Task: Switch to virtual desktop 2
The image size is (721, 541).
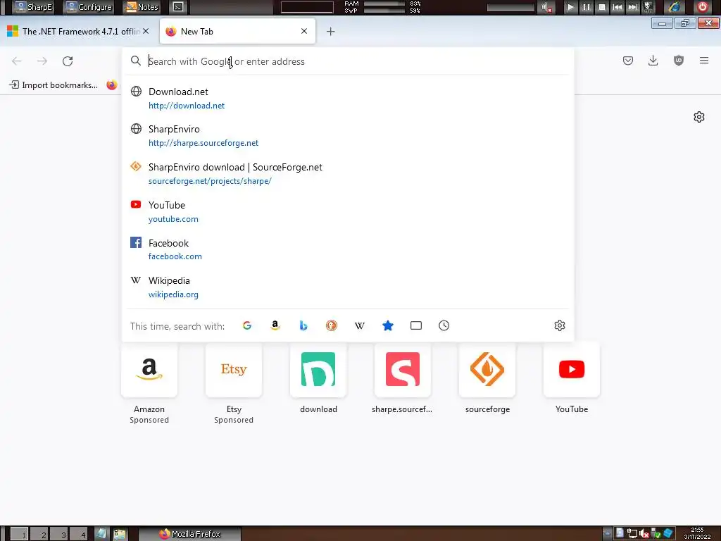Action: (x=39, y=534)
